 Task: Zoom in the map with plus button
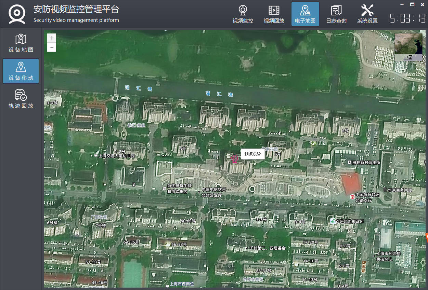(x=52, y=38)
